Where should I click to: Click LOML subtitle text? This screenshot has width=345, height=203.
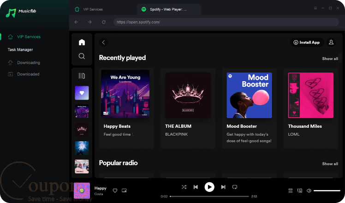(294, 134)
